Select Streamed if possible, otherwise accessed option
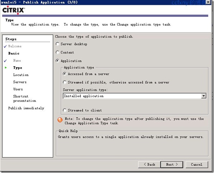The image size is (214, 173). pyautogui.click(x=65, y=82)
